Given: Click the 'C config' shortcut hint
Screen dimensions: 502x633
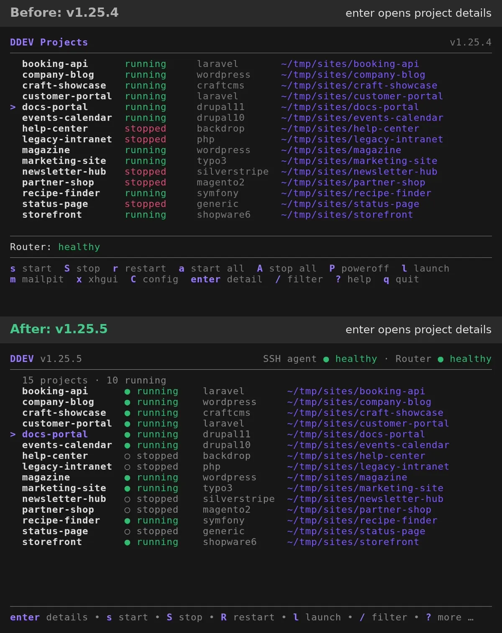Looking at the screenshot, I should pyautogui.click(x=154, y=279).
